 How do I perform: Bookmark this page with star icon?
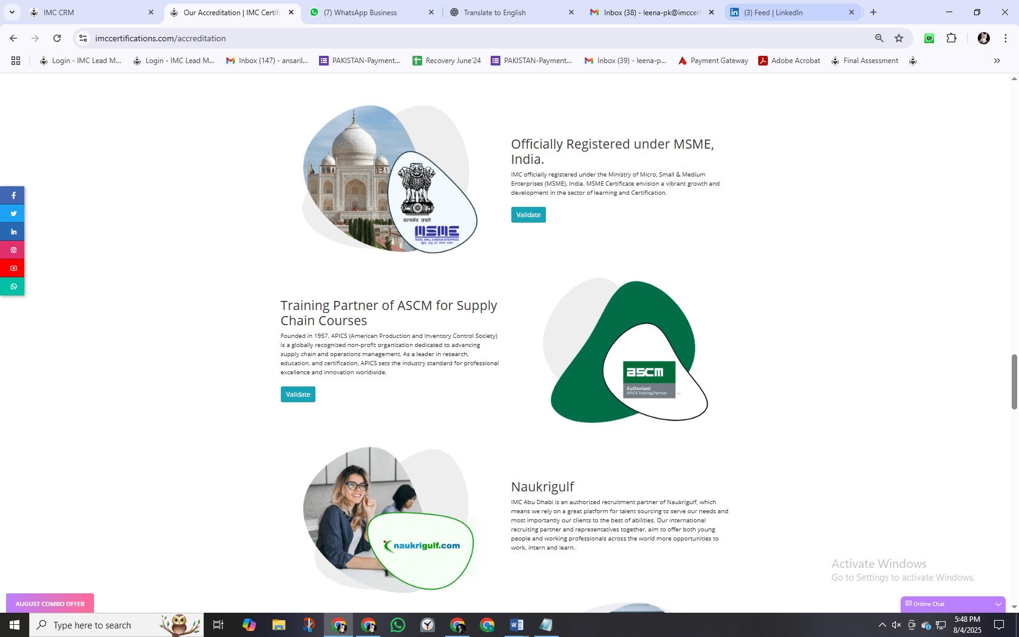(899, 38)
